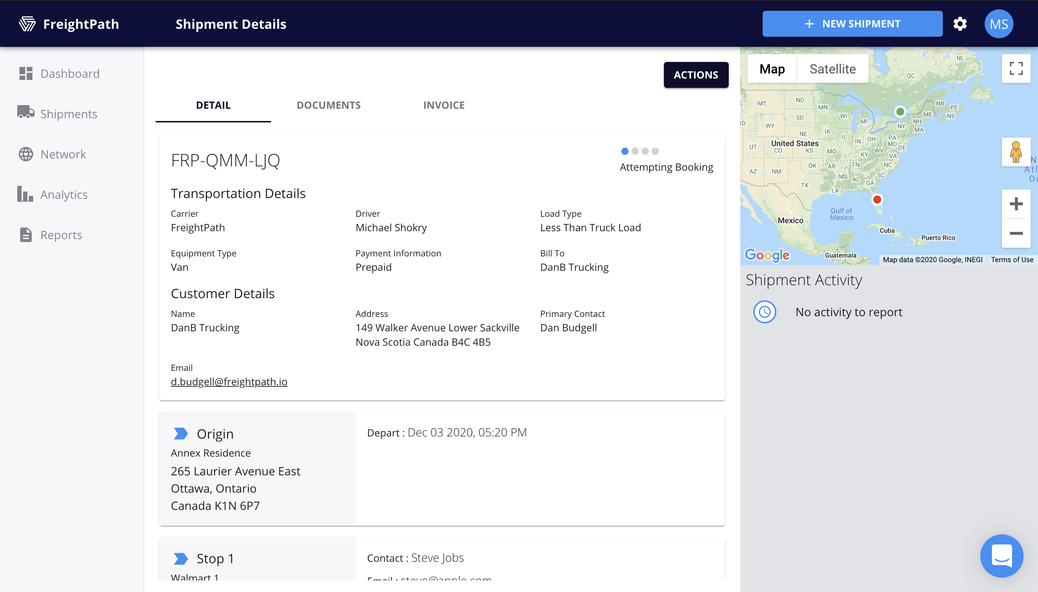Open the chat support bubble
Viewport: 1038px width, 592px height.
(1001, 555)
